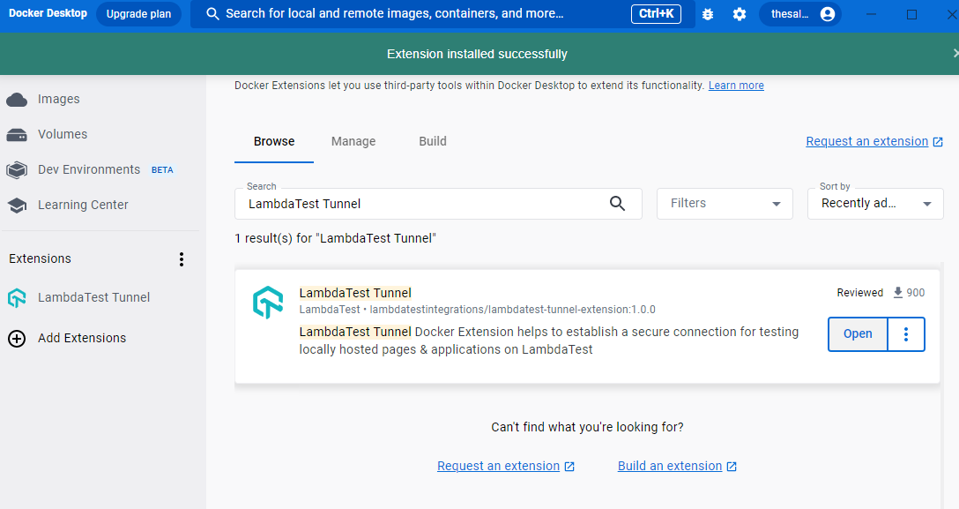
Task: Click the Add Extensions plus icon
Action: [x=17, y=339]
